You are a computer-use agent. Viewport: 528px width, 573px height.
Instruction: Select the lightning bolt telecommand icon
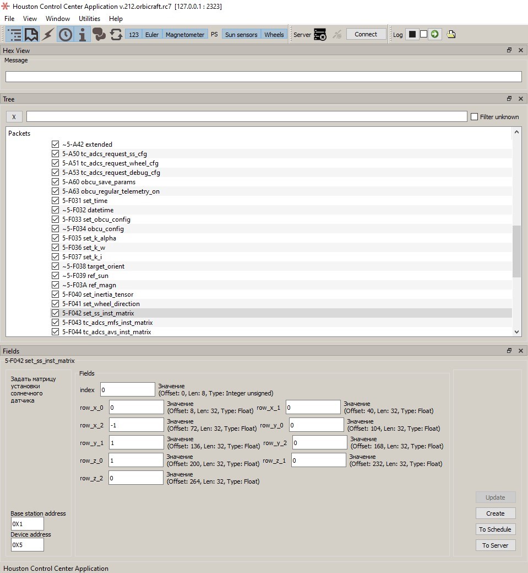point(48,34)
